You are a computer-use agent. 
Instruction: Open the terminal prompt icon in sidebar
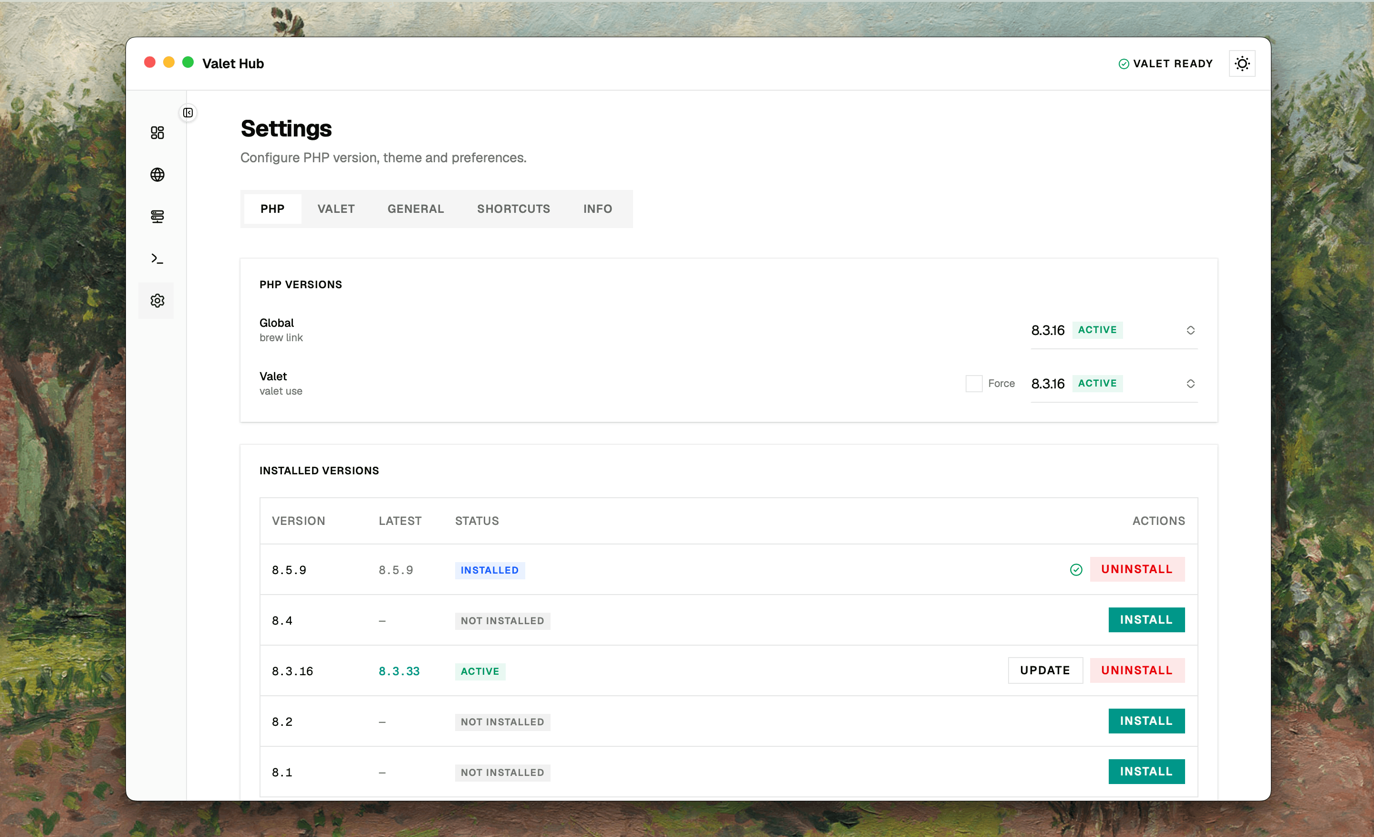point(157,259)
